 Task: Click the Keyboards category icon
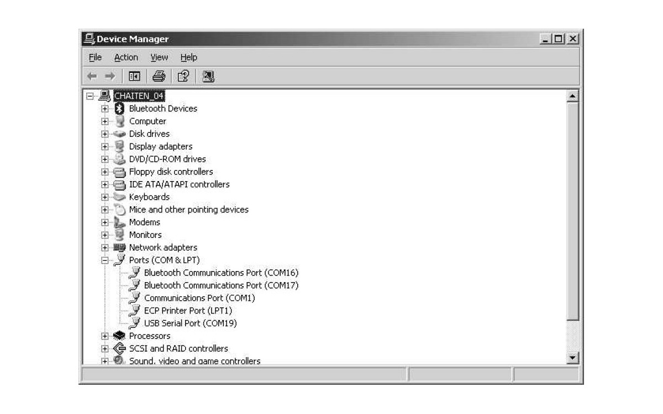point(119,197)
